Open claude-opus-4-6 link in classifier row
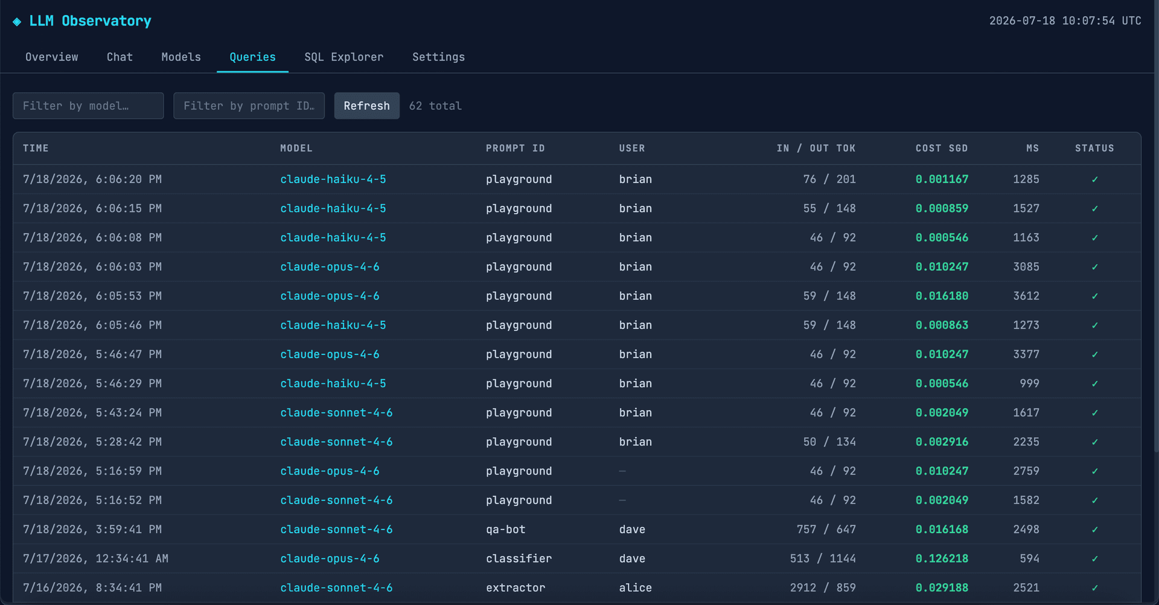Viewport: 1159px width, 605px height. click(x=330, y=559)
